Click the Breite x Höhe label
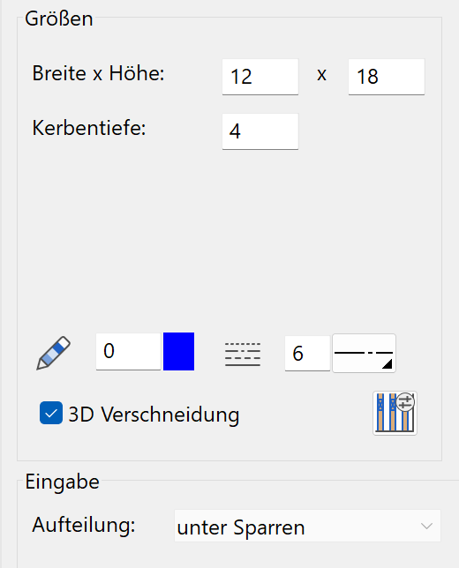Viewport: 459px width, 568px height. [x=98, y=73]
